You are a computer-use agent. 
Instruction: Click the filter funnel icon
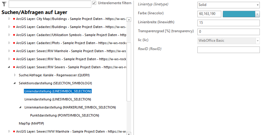[x=4, y=4]
